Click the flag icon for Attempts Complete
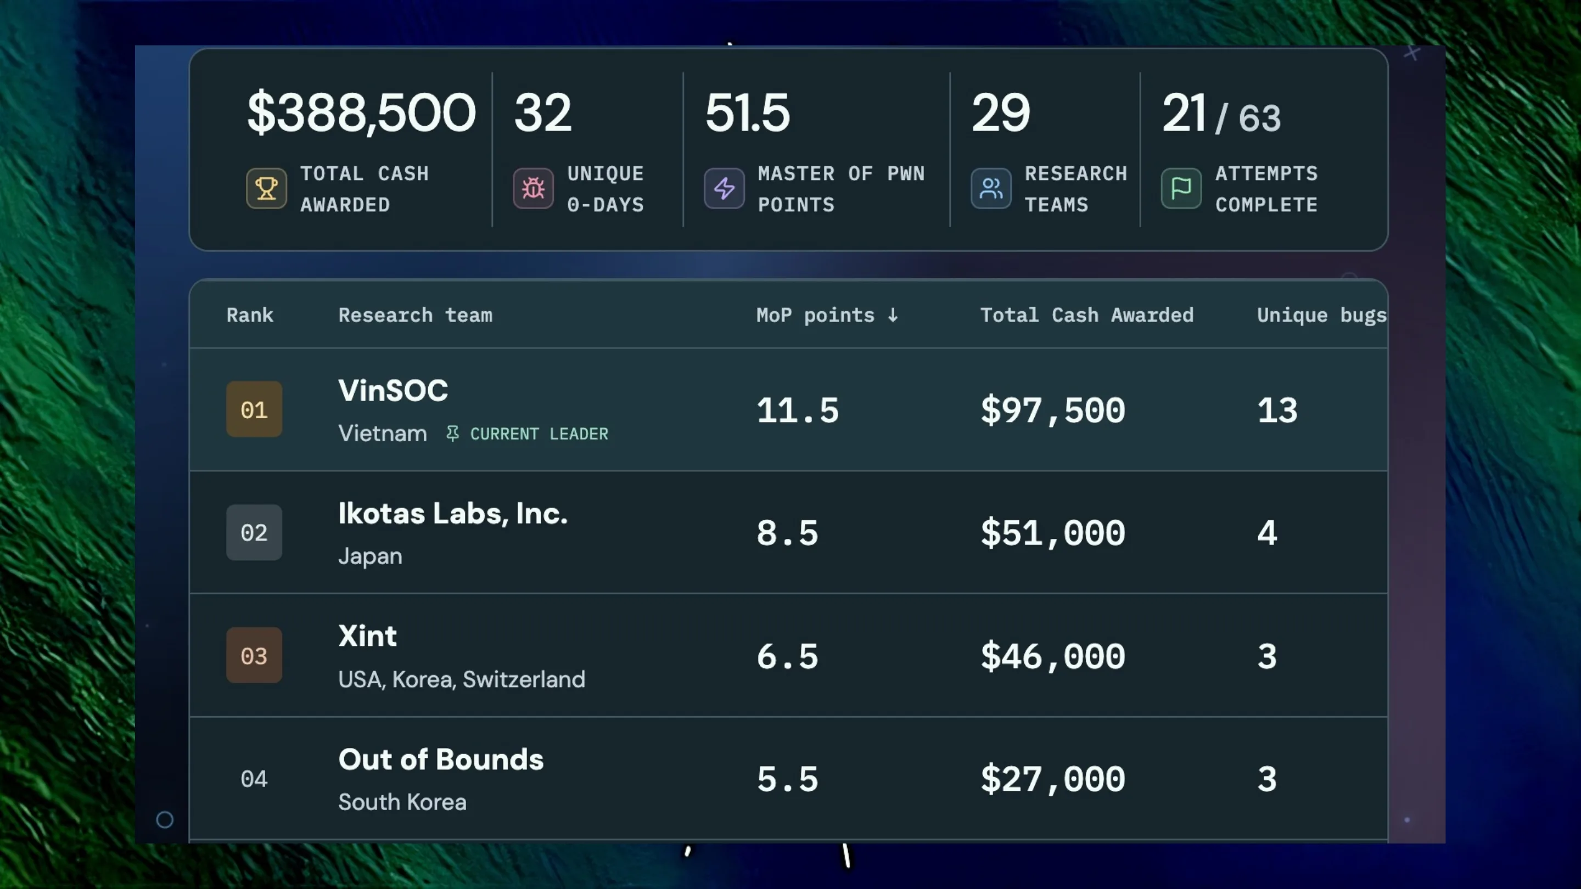 pos(1181,188)
